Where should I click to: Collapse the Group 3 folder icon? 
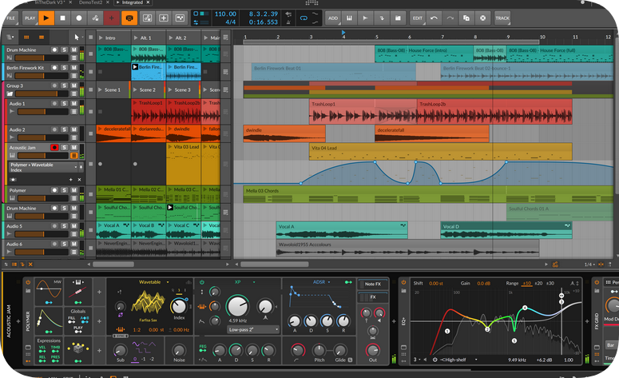click(x=10, y=94)
